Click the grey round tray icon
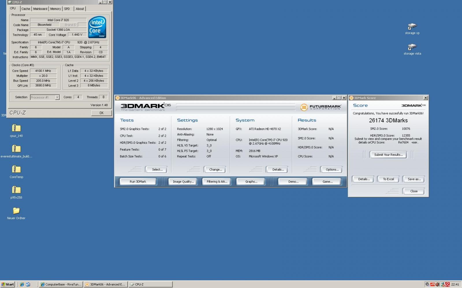 click(x=427, y=284)
